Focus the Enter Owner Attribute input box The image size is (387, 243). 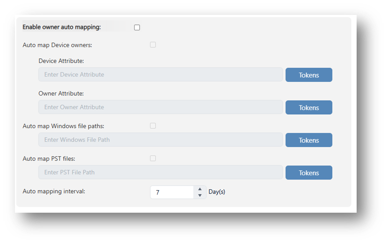point(160,107)
